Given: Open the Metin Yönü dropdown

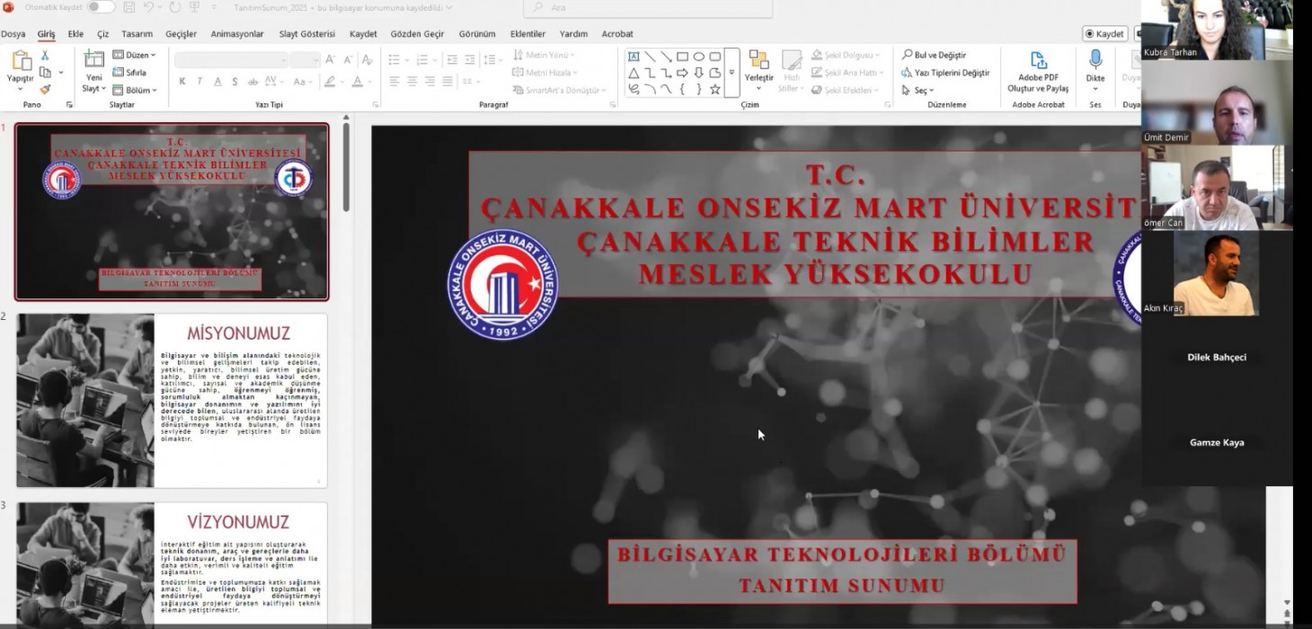Looking at the screenshot, I should (545, 55).
